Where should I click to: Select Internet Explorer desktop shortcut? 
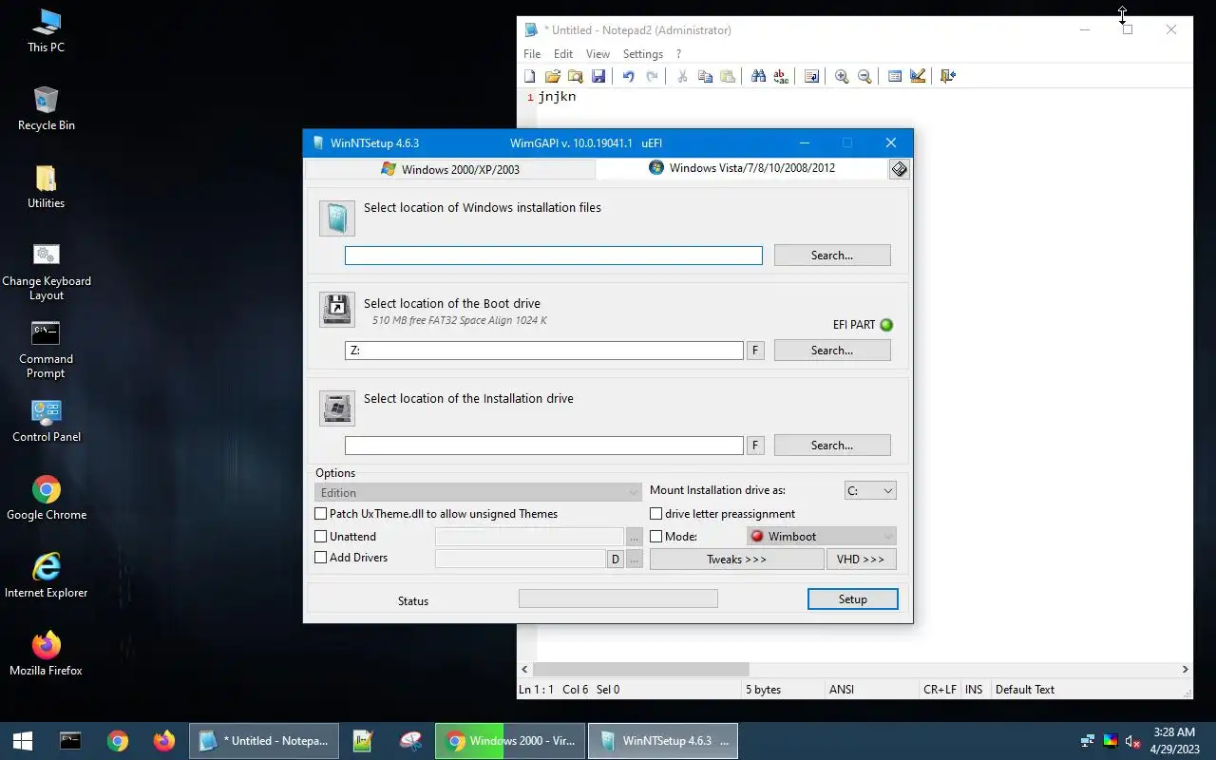point(46,577)
